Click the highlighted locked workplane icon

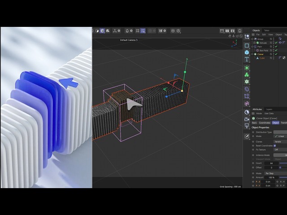pos(143,31)
